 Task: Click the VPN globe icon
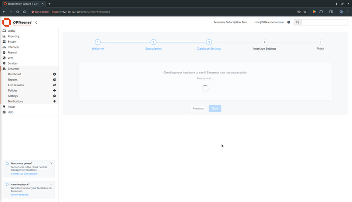[4, 58]
